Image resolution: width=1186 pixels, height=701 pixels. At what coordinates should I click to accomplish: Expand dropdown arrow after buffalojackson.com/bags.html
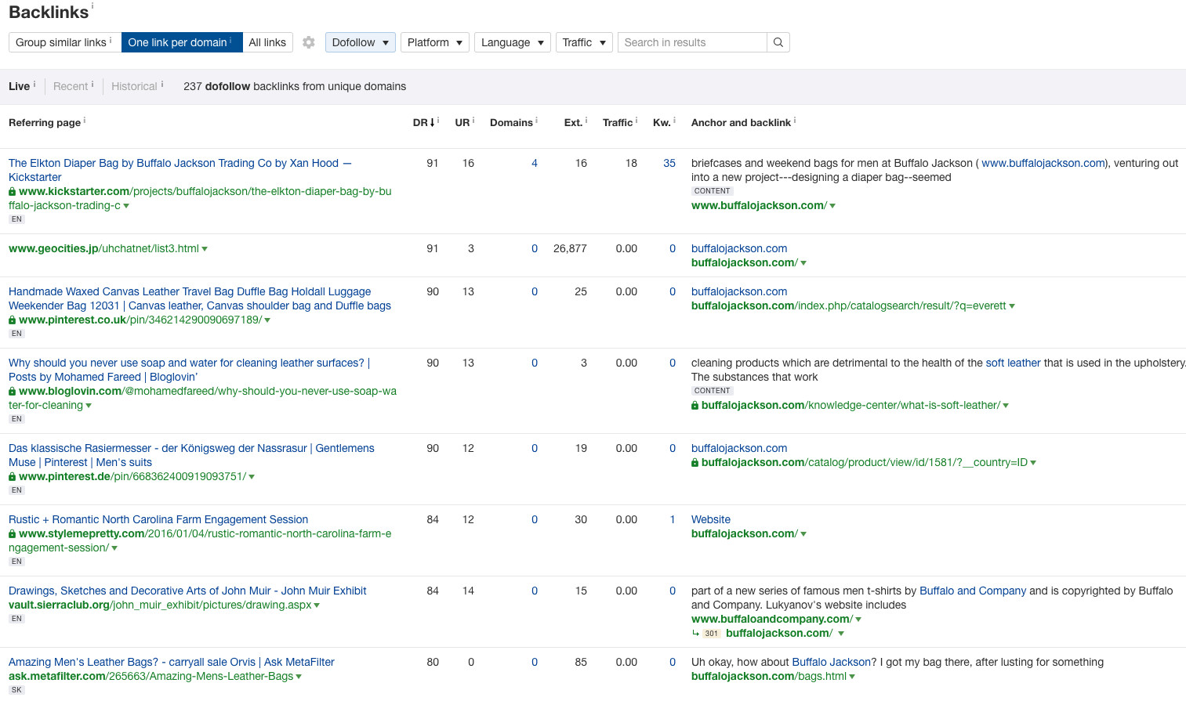[852, 677]
